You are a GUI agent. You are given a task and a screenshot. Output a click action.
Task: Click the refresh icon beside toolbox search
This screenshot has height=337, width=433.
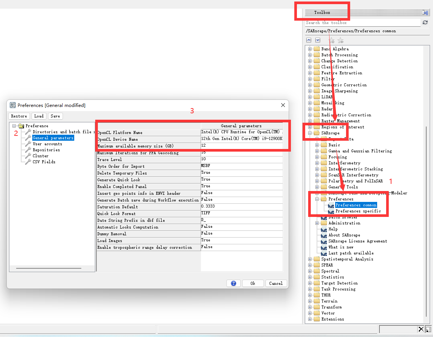[425, 23]
